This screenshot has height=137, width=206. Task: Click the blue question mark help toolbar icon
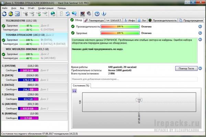97,14
